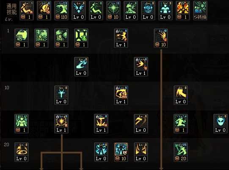Image resolution: width=229 pixels, height=170 pixels.
Task: Select the yellow claw skill at level 10 row
Action: coord(181,92)
